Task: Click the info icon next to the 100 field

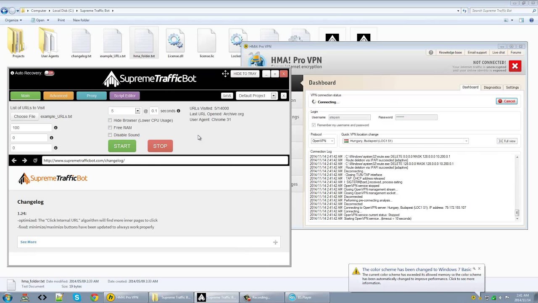Action: click(55, 128)
